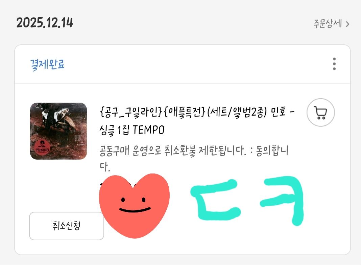
Task: Select the {공구_구일라인} tag in product title
Action: click(131, 113)
